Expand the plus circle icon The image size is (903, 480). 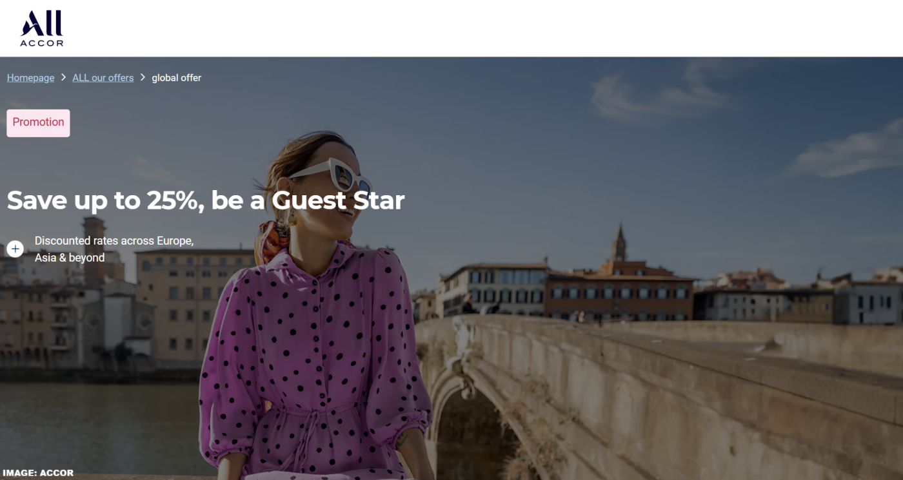[x=15, y=249]
